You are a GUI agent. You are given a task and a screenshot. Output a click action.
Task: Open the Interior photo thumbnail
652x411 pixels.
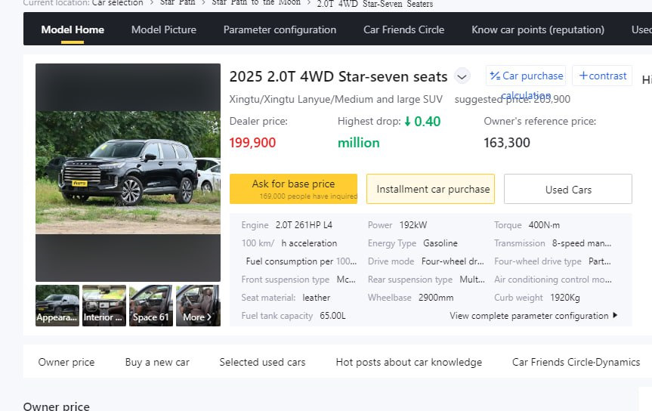coord(104,305)
